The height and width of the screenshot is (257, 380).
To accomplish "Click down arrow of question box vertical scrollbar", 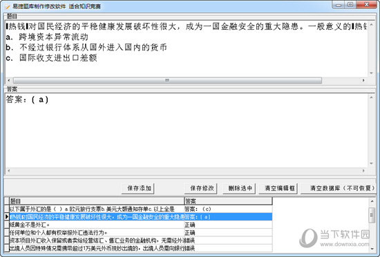I will pos(372,73).
